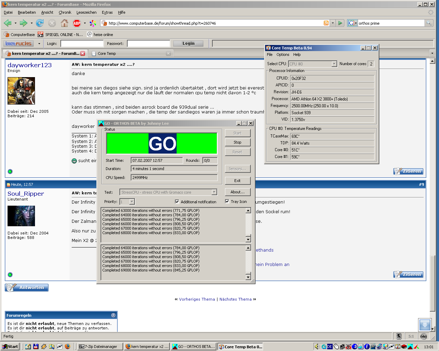The height and width of the screenshot is (351, 439).
Task: Open the Bearbeiten menu
Action: pos(27,12)
